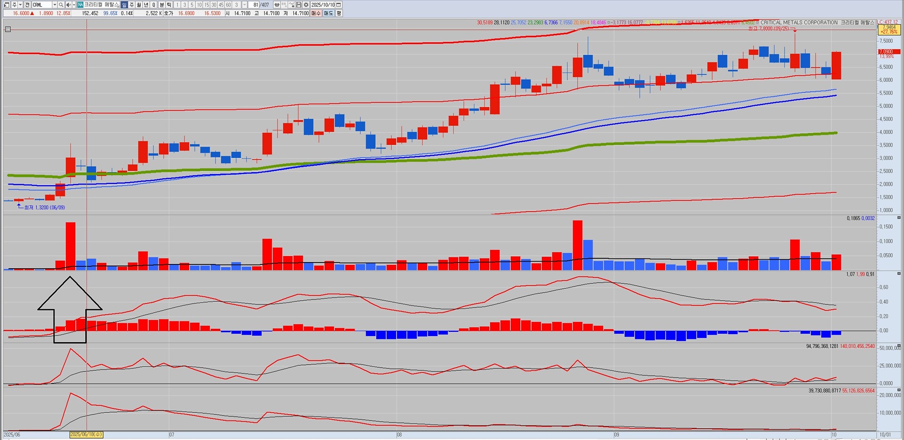Click the grayed pair icon beside the won symbol
This screenshot has width=904, height=440.
[284, 5]
